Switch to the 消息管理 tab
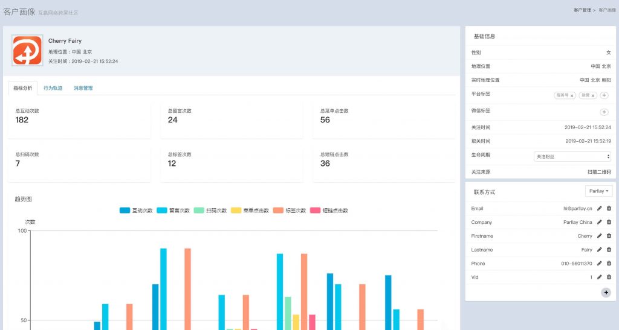 83,88
